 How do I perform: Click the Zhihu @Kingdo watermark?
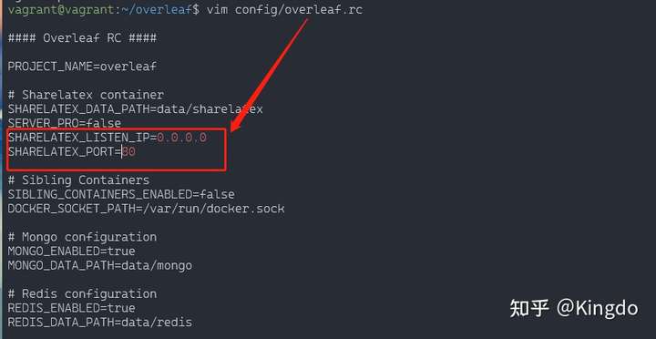pyautogui.click(x=574, y=308)
